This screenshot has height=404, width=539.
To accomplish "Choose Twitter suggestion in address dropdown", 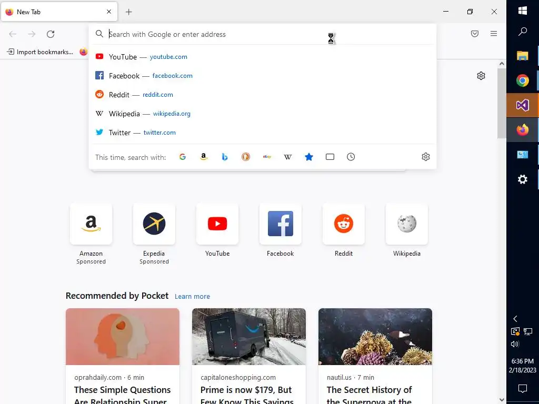I will point(263,132).
